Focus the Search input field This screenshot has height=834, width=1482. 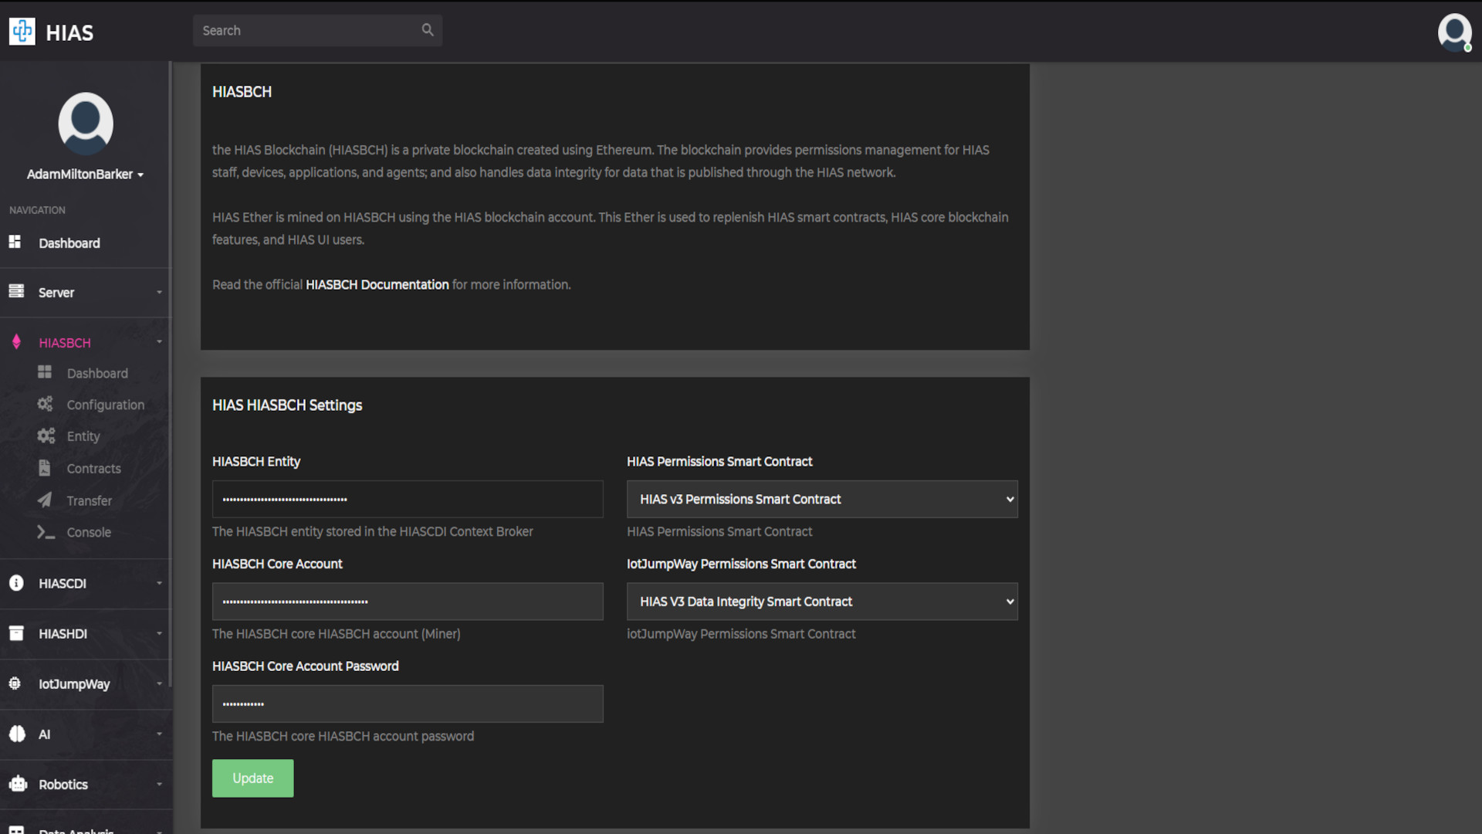309,30
